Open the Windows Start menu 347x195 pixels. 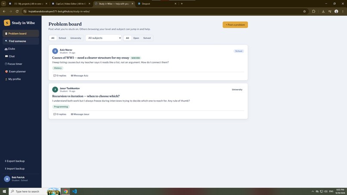point(4,192)
